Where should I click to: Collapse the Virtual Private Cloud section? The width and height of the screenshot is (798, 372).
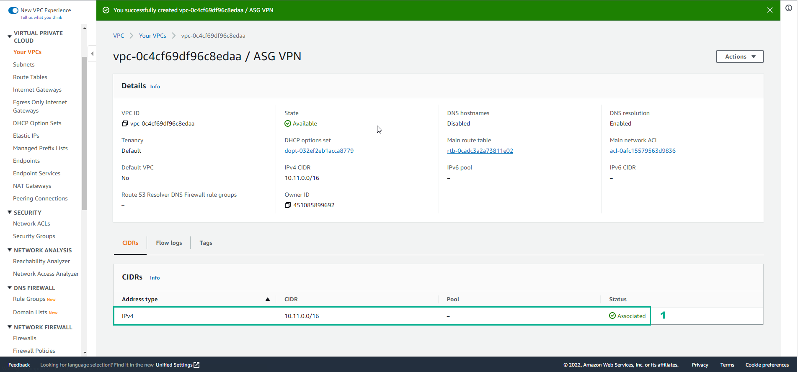pyautogui.click(x=10, y=36)
